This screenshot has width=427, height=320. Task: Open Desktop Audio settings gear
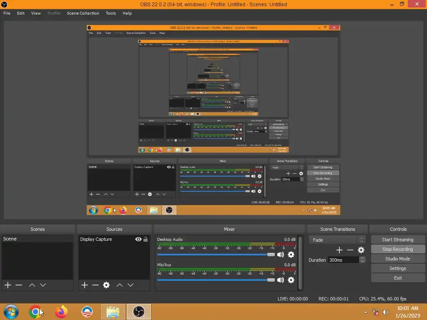(291, 255)
